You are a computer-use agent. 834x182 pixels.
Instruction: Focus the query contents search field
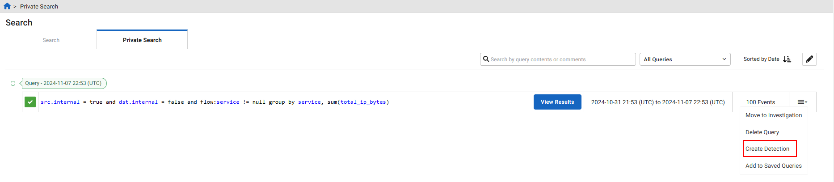[561, 59]
